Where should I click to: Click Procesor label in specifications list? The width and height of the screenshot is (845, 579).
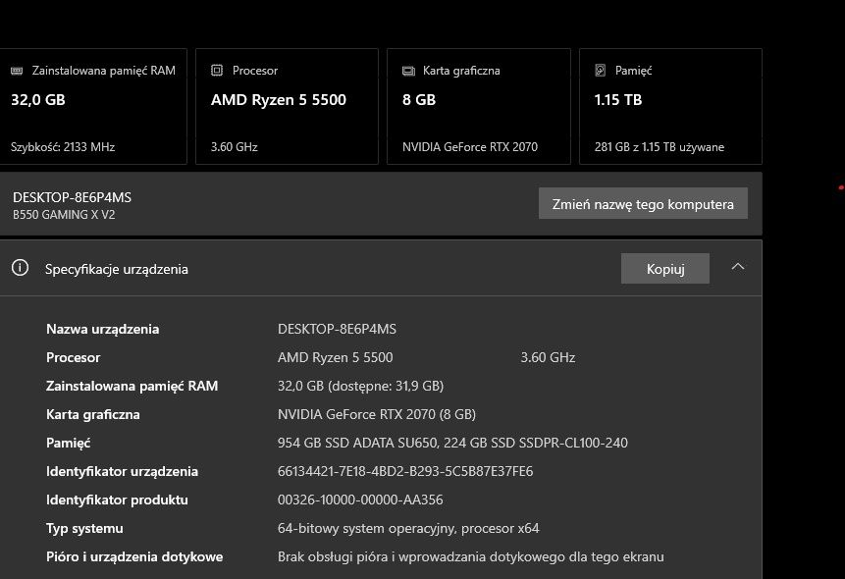74,357
